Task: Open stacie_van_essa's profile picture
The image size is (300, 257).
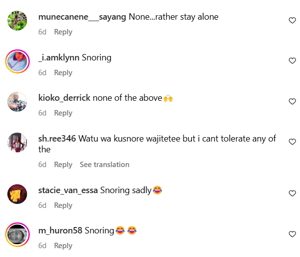Action: pyautogui.click(x=17, y=194)
